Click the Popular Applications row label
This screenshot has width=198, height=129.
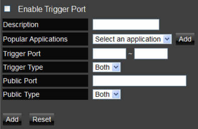(x=45, y=39)
